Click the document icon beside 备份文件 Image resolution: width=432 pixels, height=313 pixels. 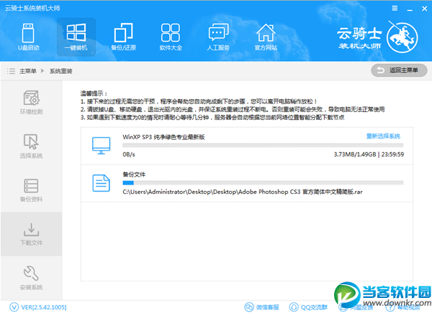[101, 183]
